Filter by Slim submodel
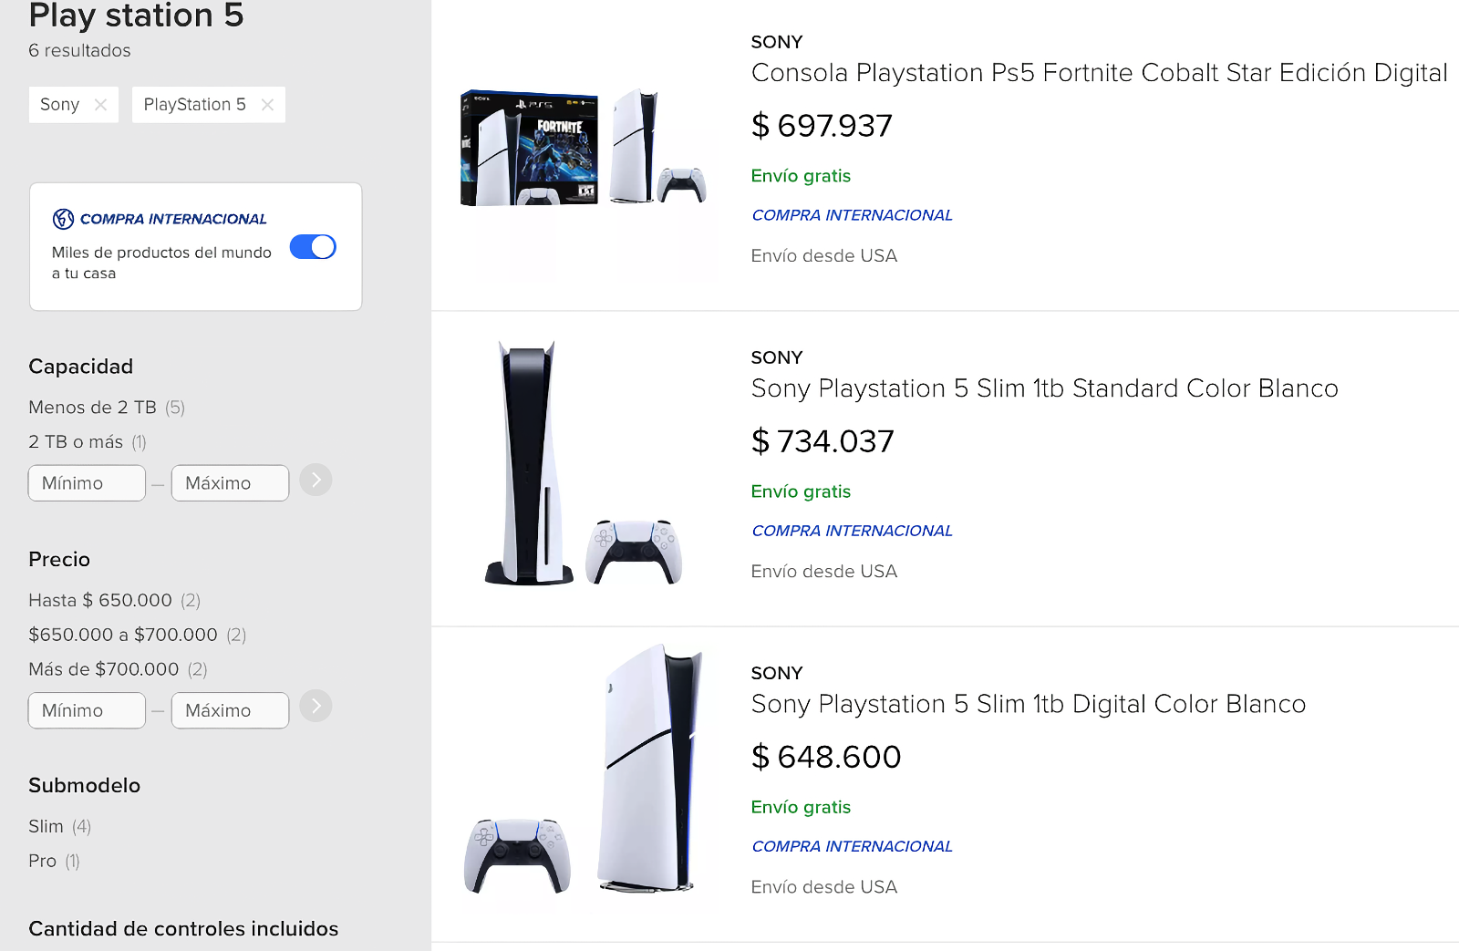 pos(46,827)
